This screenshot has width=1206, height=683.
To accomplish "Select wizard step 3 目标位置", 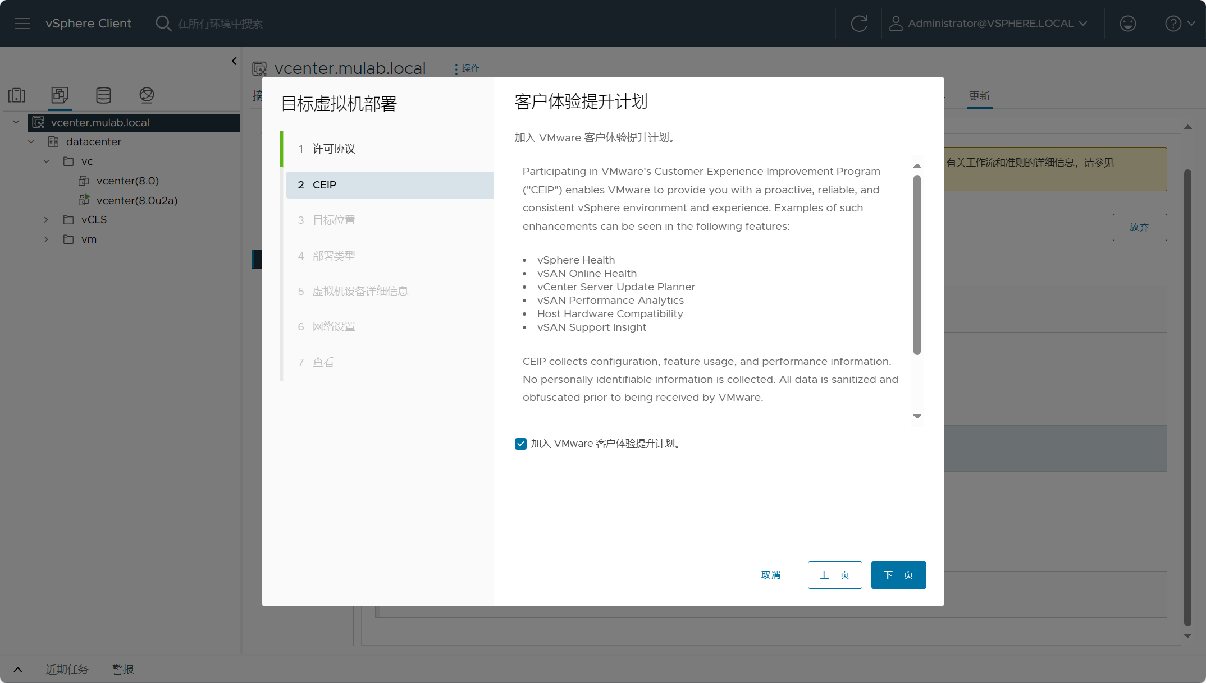I will 389,220.
